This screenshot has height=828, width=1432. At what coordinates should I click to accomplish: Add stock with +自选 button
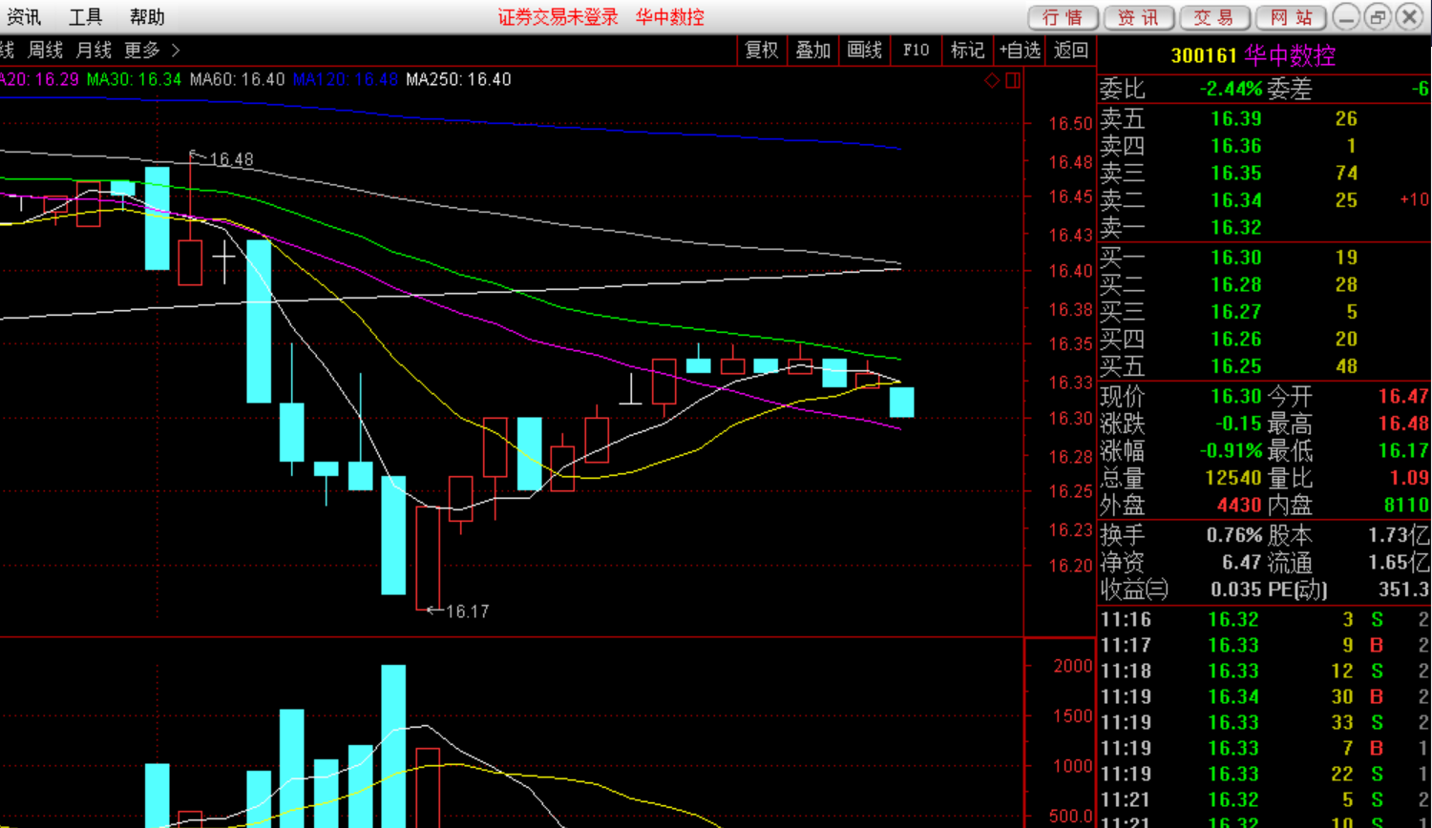(x=1020, y=51)
